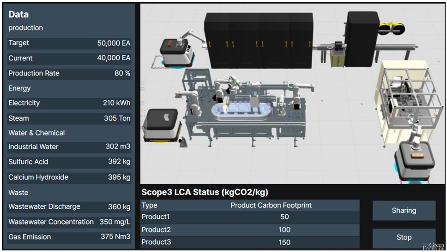The image size is (447, 252).
Task: Select the Target production row
Action: pyautogui.click(x=69, y=43)
